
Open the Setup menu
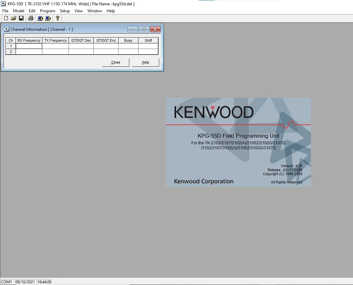pos(65,11)
